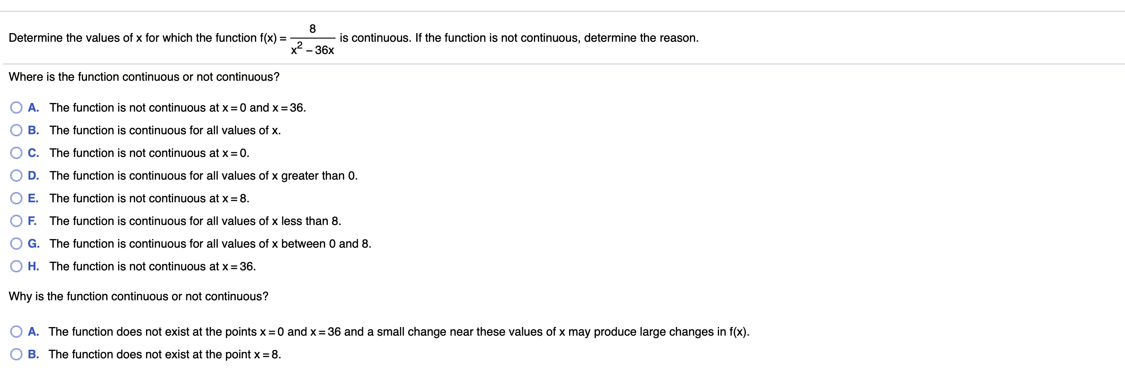Click the fraction 8 over x²−36x
The image size is (1125, 376).
coord(312,39)
